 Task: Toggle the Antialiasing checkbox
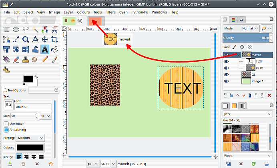pos(6,130)
